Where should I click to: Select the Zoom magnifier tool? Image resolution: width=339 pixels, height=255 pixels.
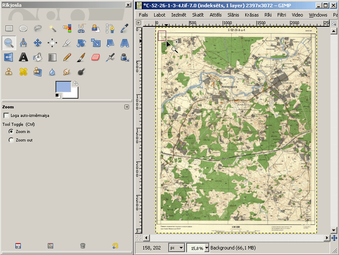[x=9, y=43]
